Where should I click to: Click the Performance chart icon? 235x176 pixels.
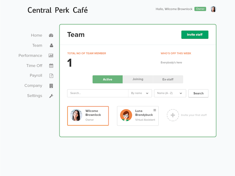click(51, 56)
